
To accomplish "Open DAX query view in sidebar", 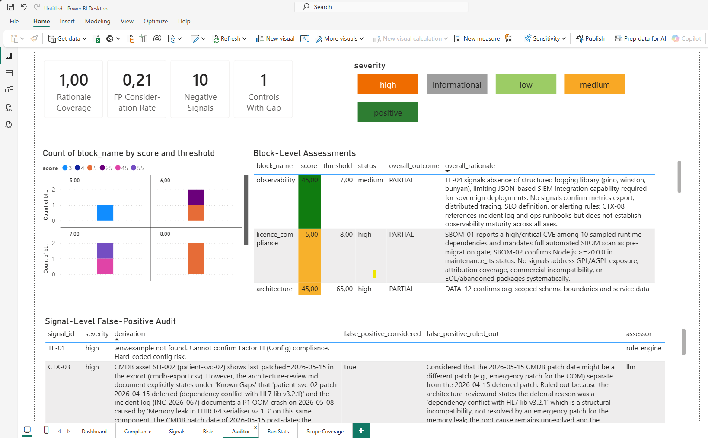I will (9, 108).
